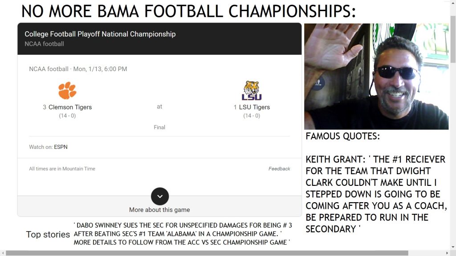Click the Final game status label

coord(159,128)
